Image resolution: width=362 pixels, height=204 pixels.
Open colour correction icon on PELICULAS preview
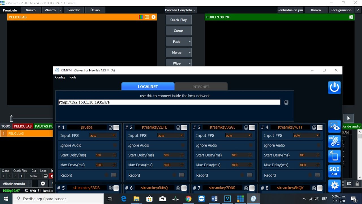click(x=141, y=17)
